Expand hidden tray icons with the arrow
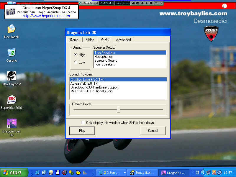236x177 pixels. tap(203, 173)
